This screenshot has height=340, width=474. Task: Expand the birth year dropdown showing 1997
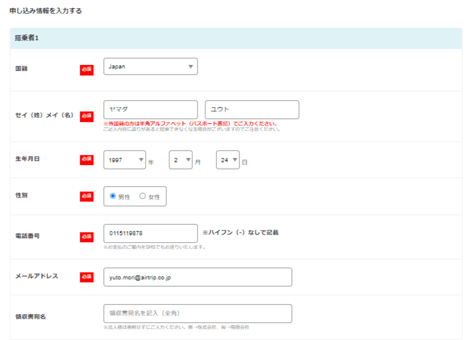(124, 160)
